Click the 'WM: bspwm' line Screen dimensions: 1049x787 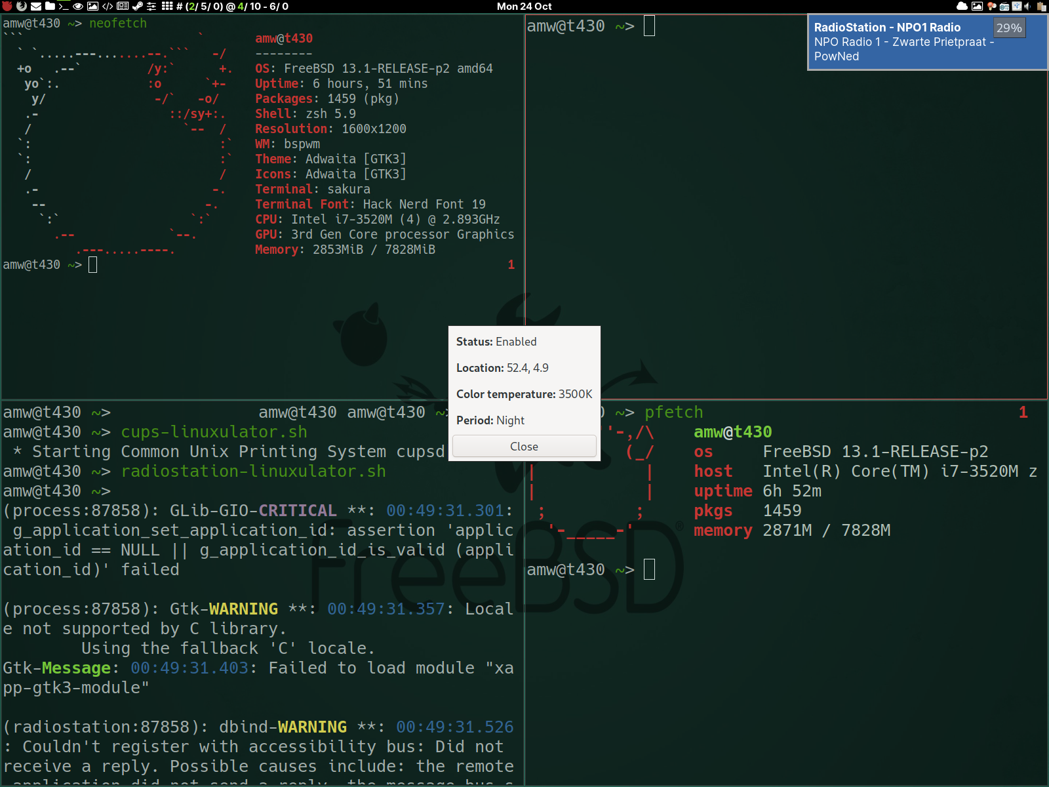pyautogui.click(x=287, y=144)
